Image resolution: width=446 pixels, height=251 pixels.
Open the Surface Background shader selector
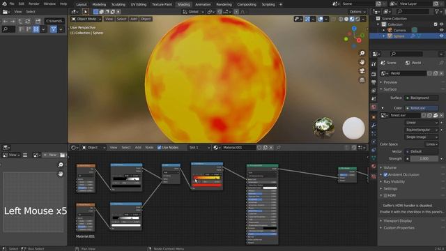pos(422,98)
